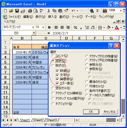Cut selection with the scissors icon
The image size is (127, 128).
(42, 11)
